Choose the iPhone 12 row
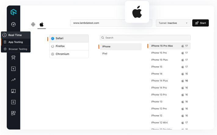This screenshot has height=135, width=217. [x=170, y=115]
